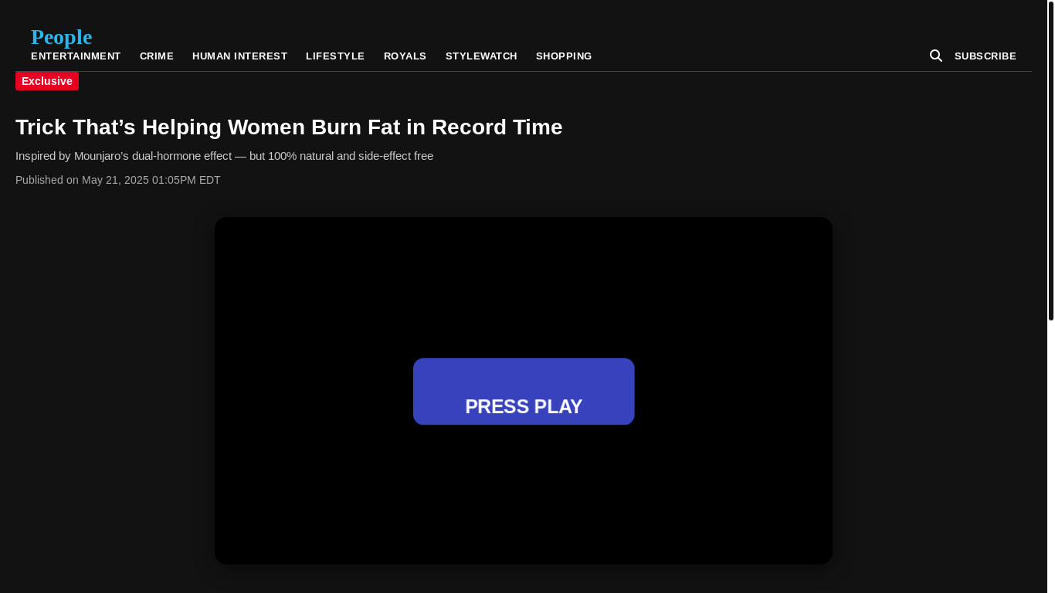Click the People logo
This screenshot has width=1055, height=593.
(x=61, y=36)
